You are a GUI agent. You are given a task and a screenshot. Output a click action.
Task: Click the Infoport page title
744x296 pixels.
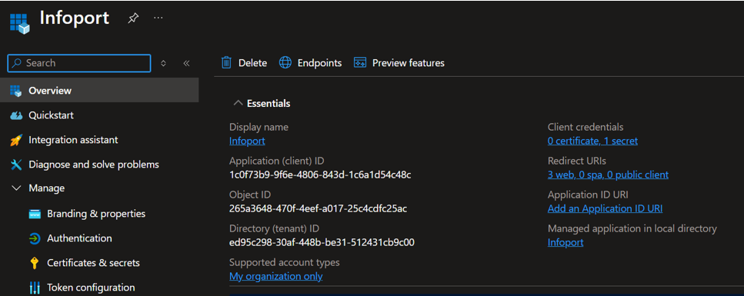pos(75,18)
